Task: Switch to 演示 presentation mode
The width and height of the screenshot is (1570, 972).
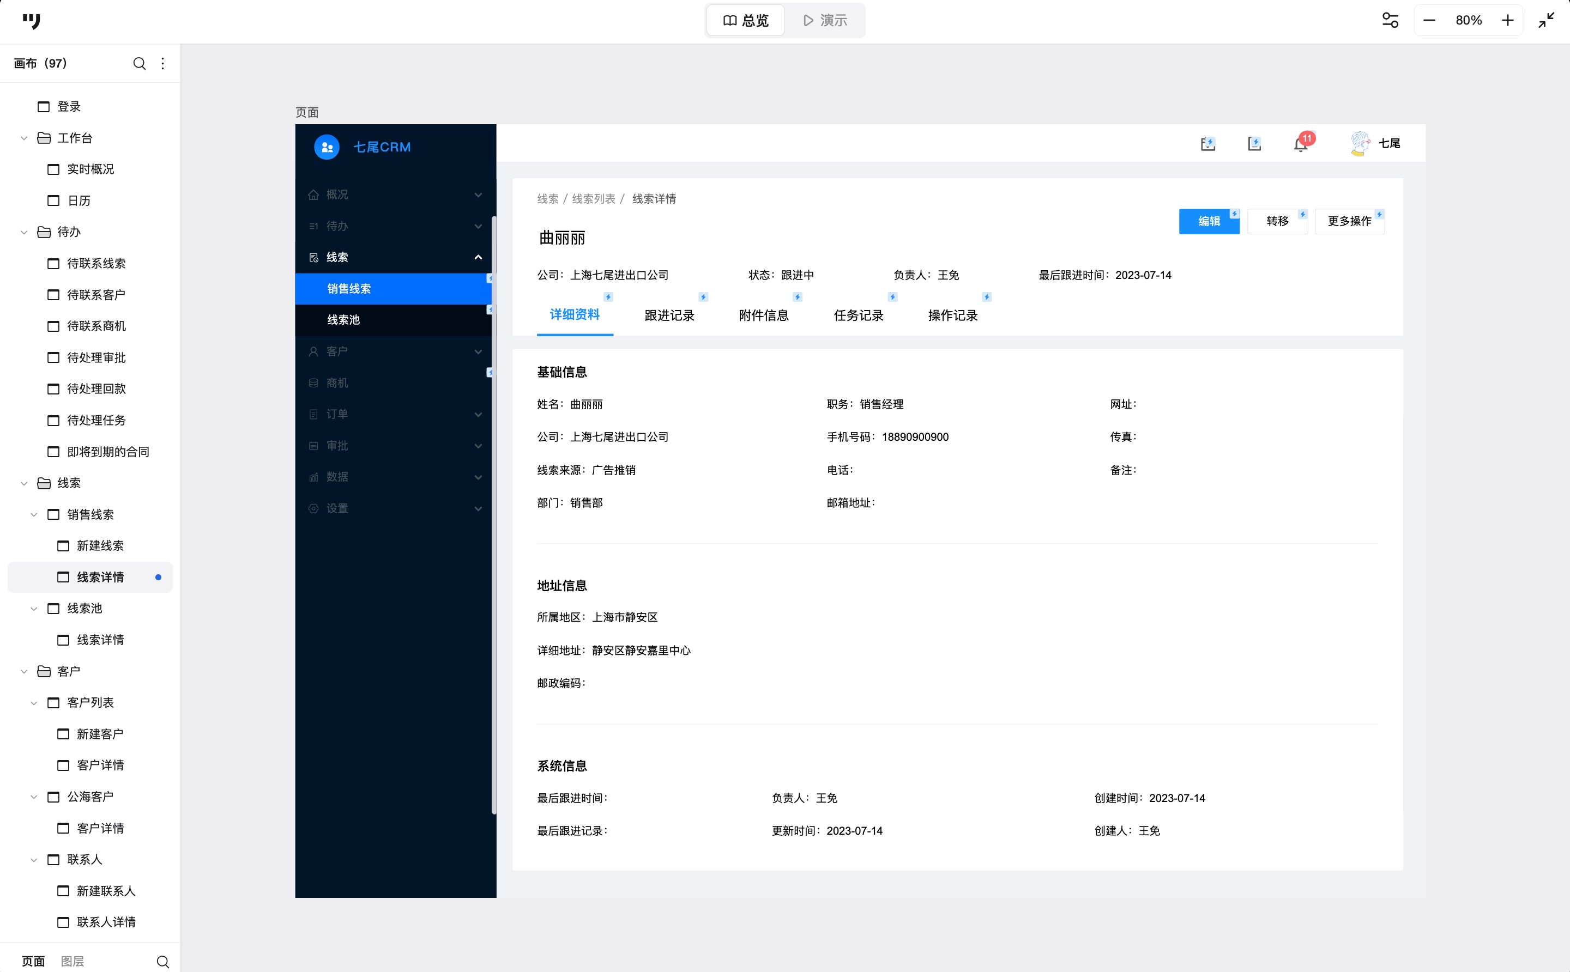Action: point(825,21)
